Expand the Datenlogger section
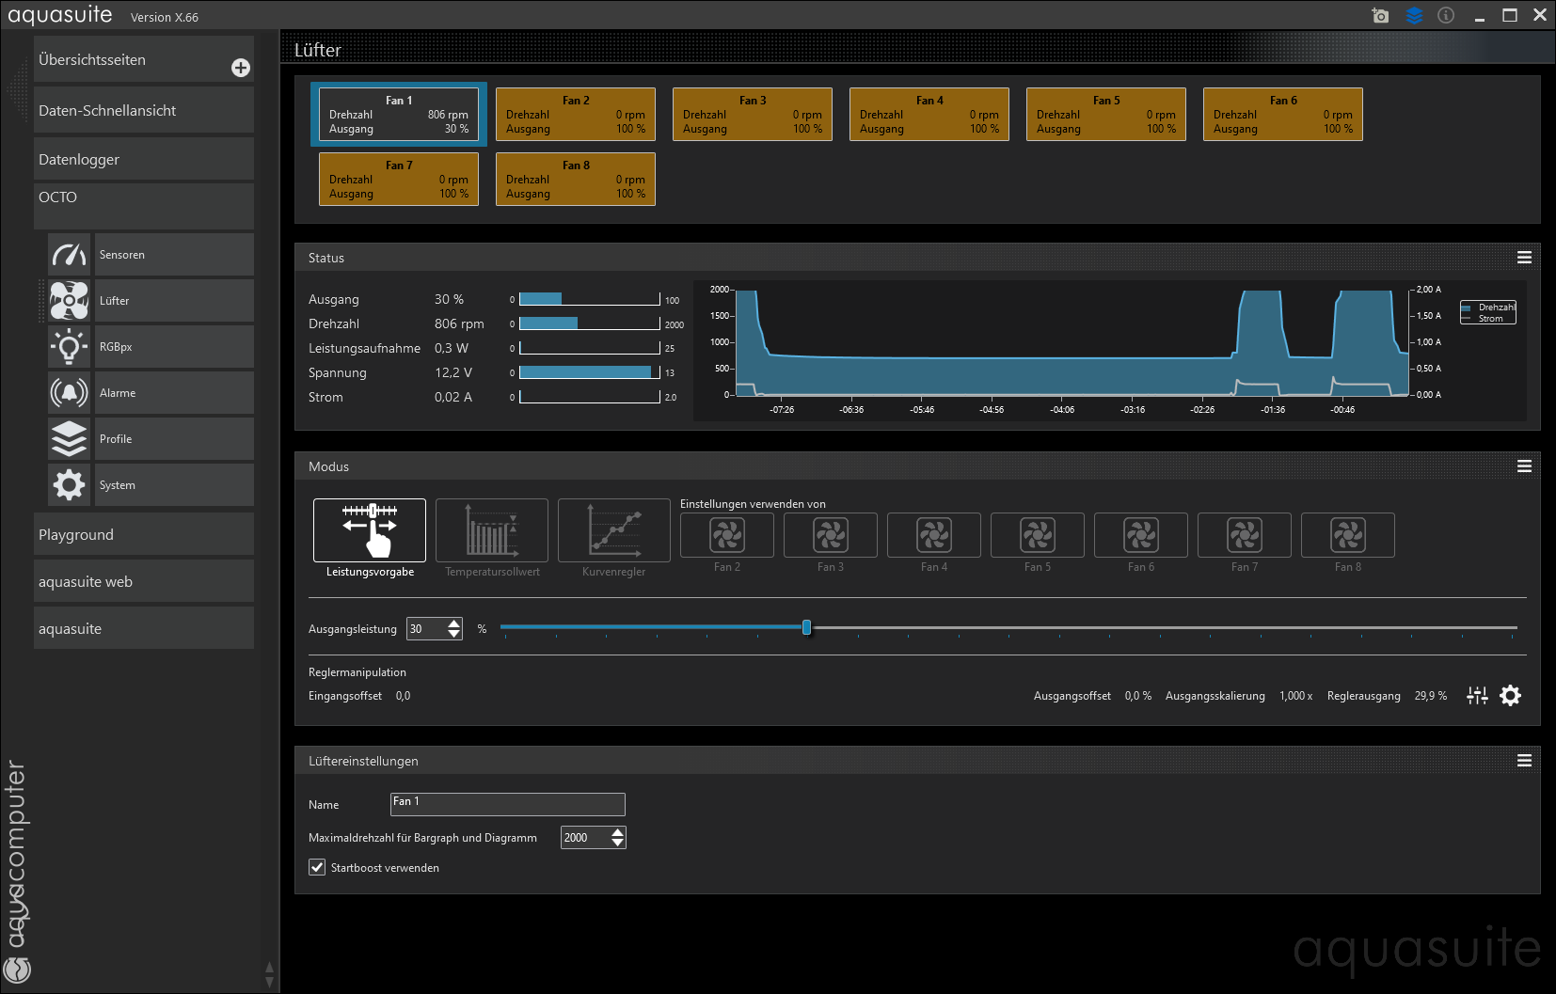Viewport: 1556px width, 994px height. pyautogui.click(x=144, y=160)
